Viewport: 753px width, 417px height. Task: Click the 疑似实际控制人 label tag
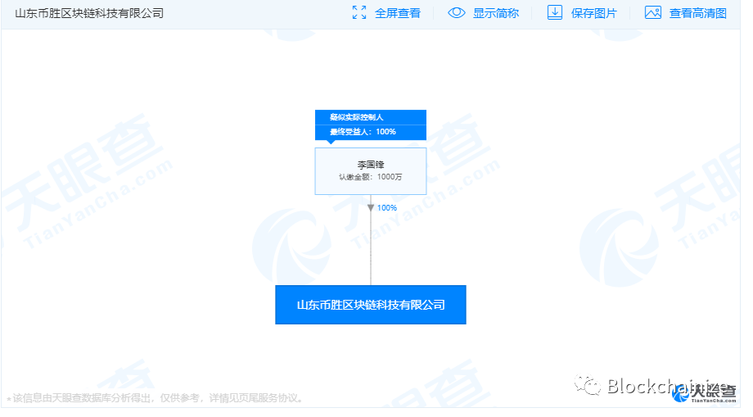(370, 117)
